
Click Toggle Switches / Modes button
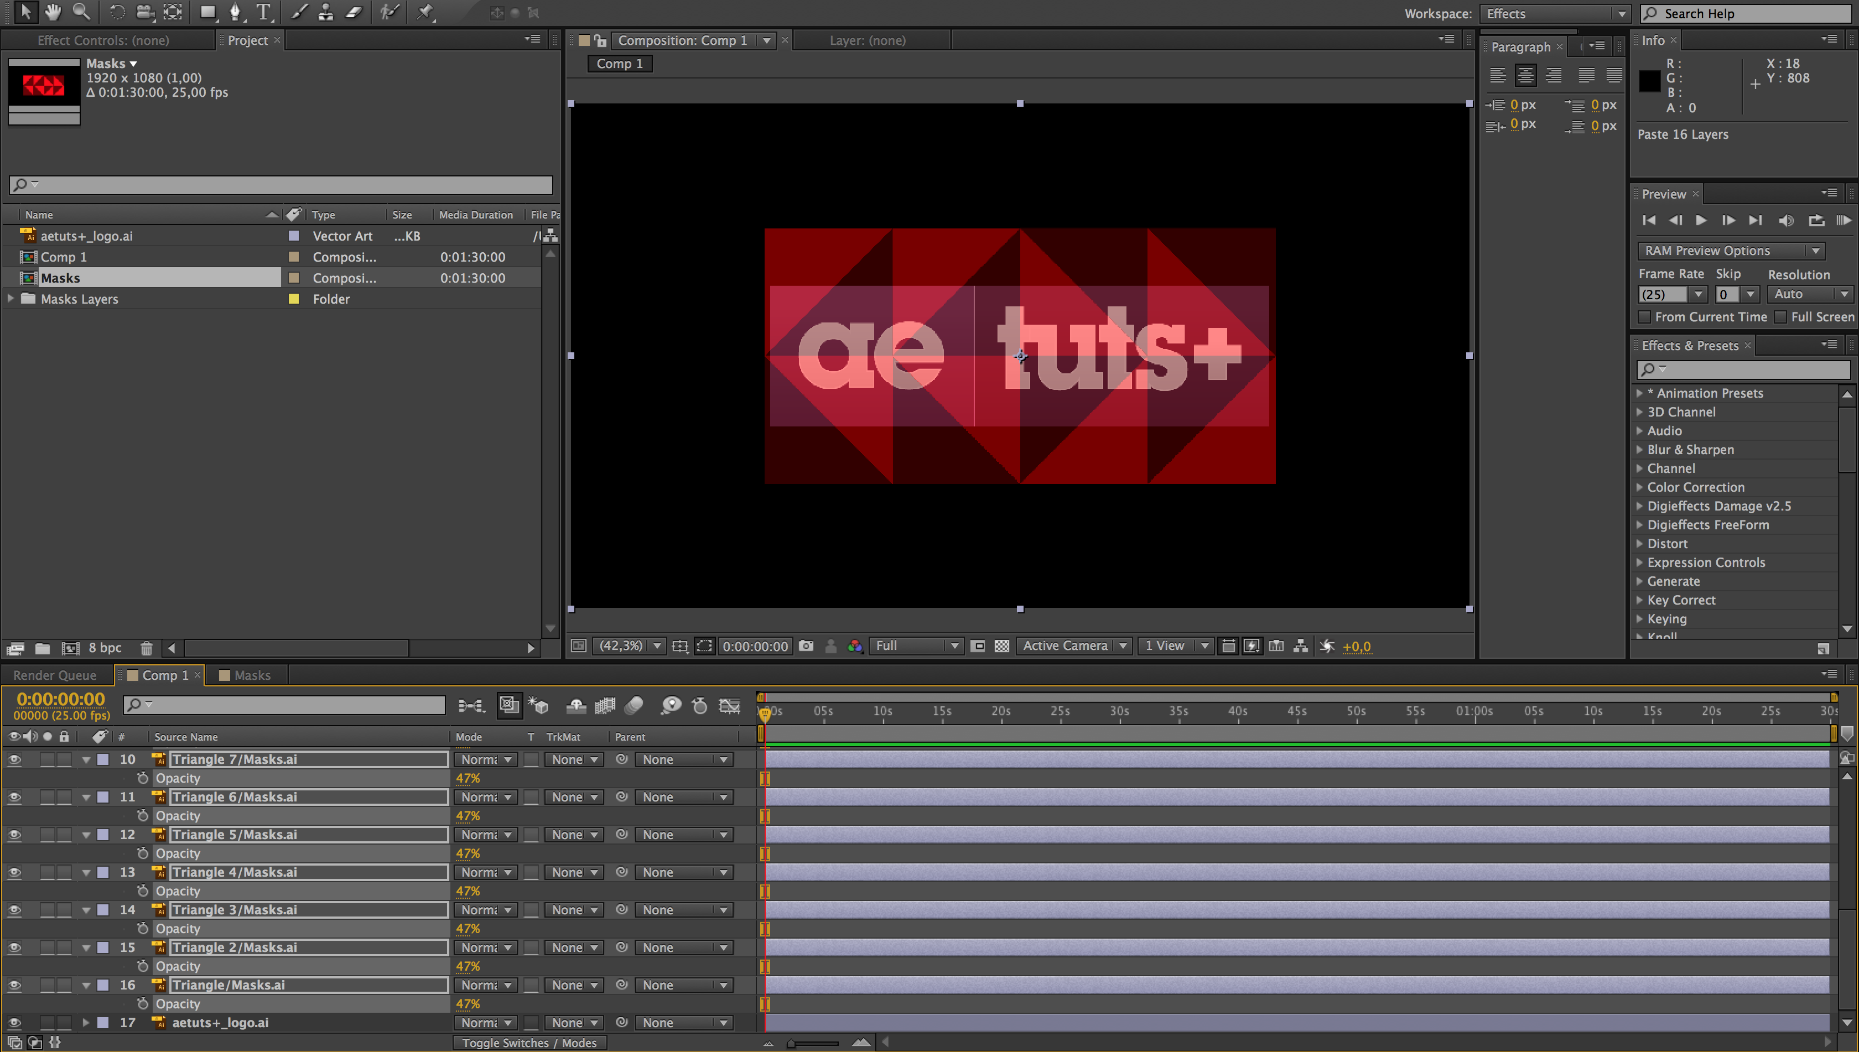(529, 1043)
